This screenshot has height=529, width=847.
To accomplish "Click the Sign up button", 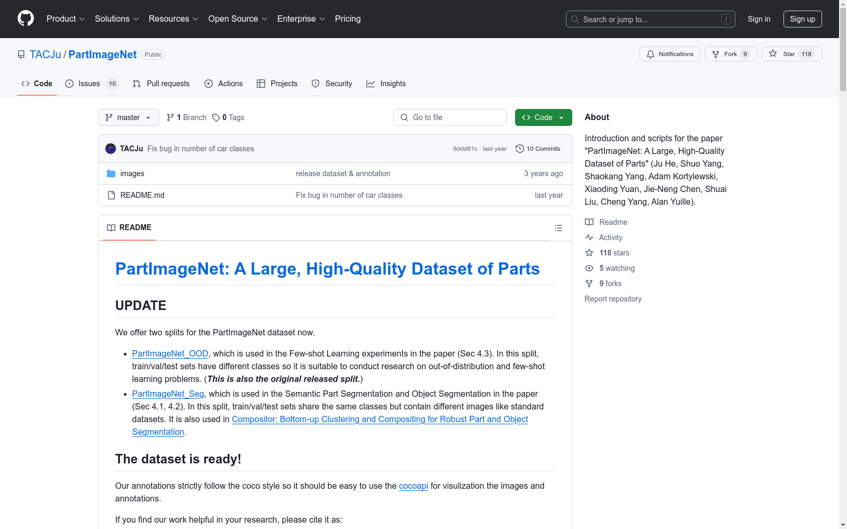I will pyautogui.click(x=803, y=19).
